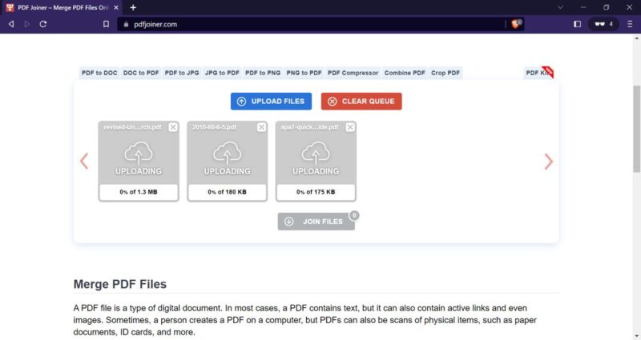Focus the pdfjoiner.com address bar
The height and width of the screenshot is (340, 641).
pyautogui.click(x=311, y=24)
